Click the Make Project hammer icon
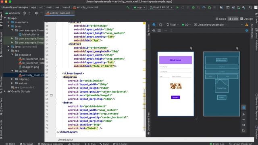258x145 pixels. [x=128, y=7]
